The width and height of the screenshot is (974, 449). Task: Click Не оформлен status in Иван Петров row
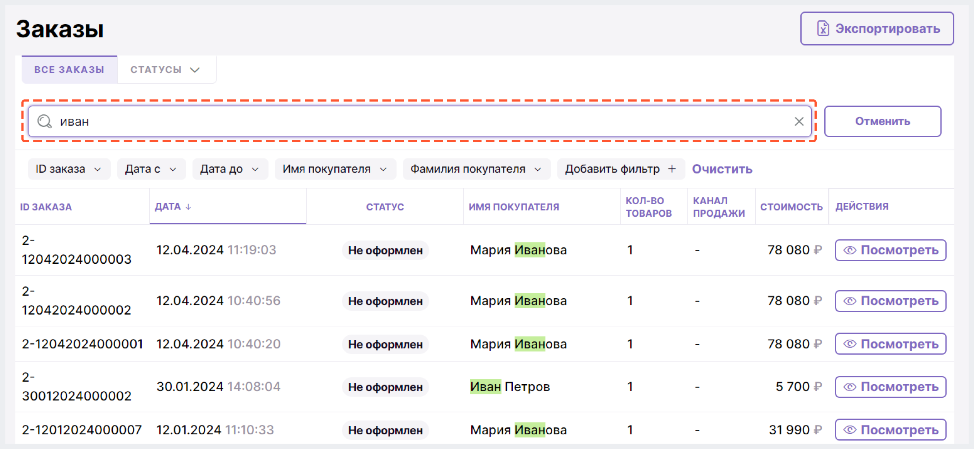click(x=385, y=387)
